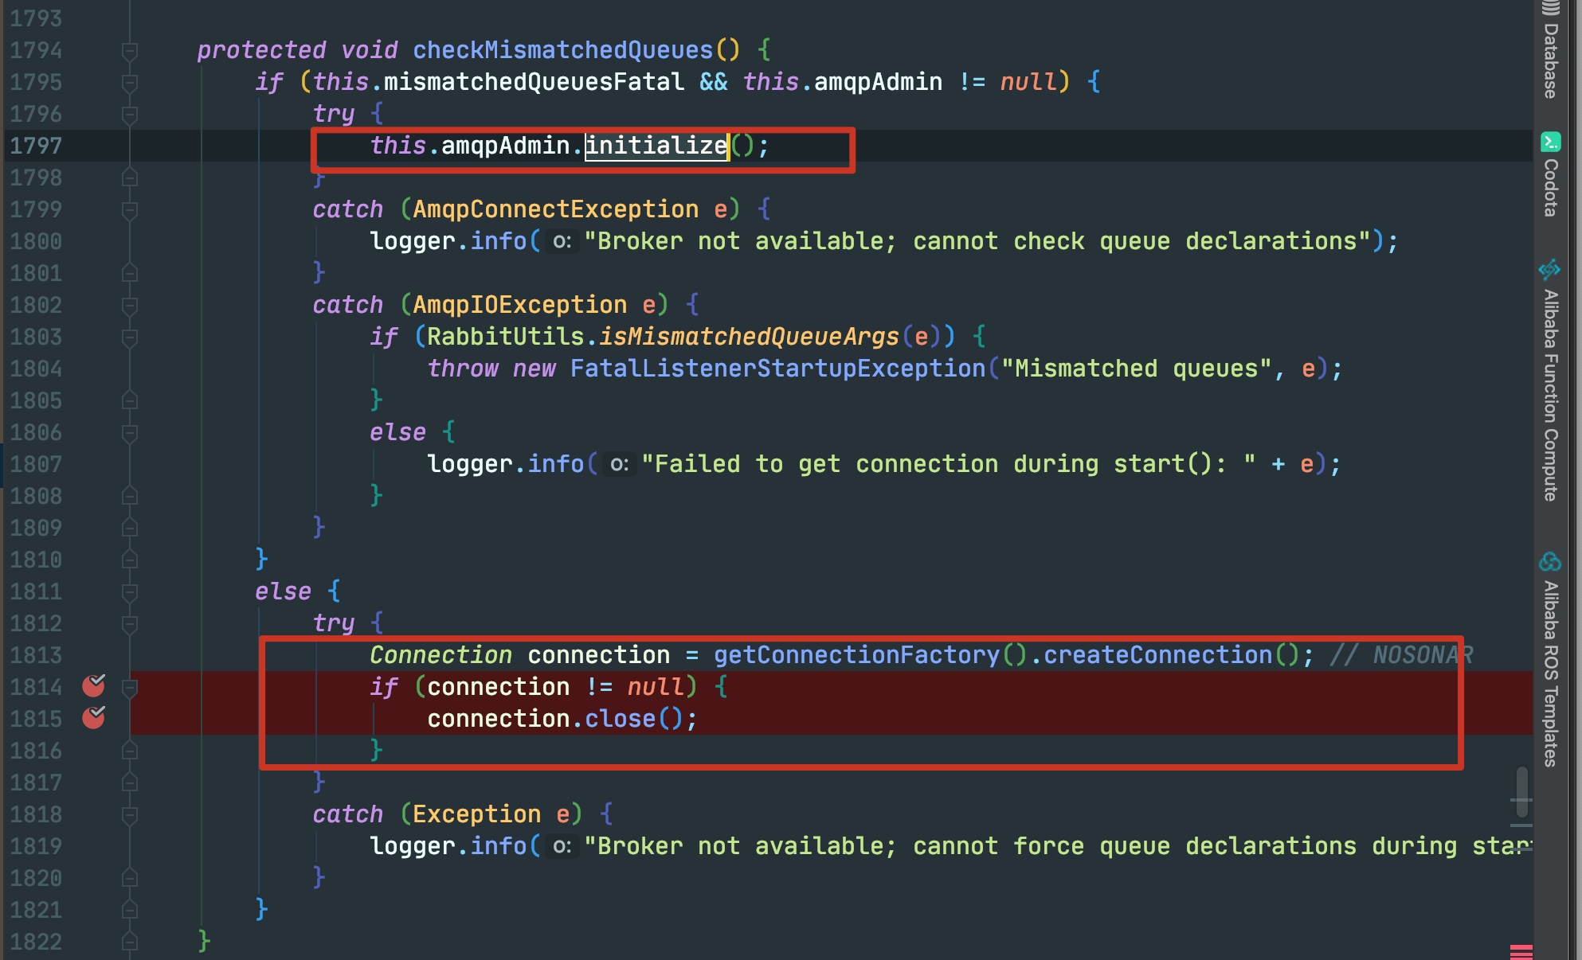Screen dimensions: 1582x960
Task: Open the Alibaba ROS Templates side tab
Action: click(1550, 673)
